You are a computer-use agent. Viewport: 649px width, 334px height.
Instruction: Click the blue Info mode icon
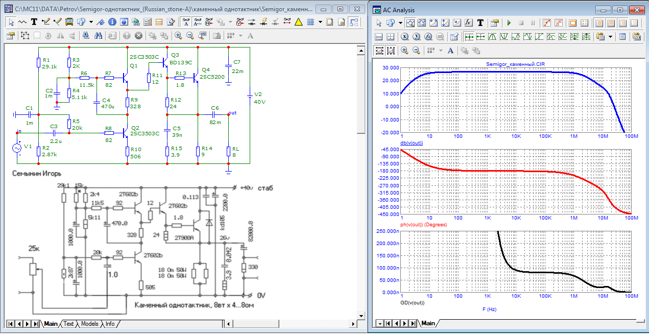[x=112, y=22]
